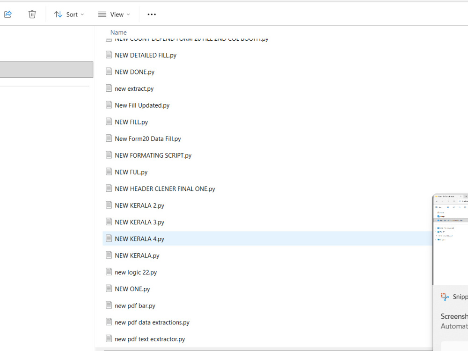
Task: Open the See more three-dots menu
Action: coord(152,15)
